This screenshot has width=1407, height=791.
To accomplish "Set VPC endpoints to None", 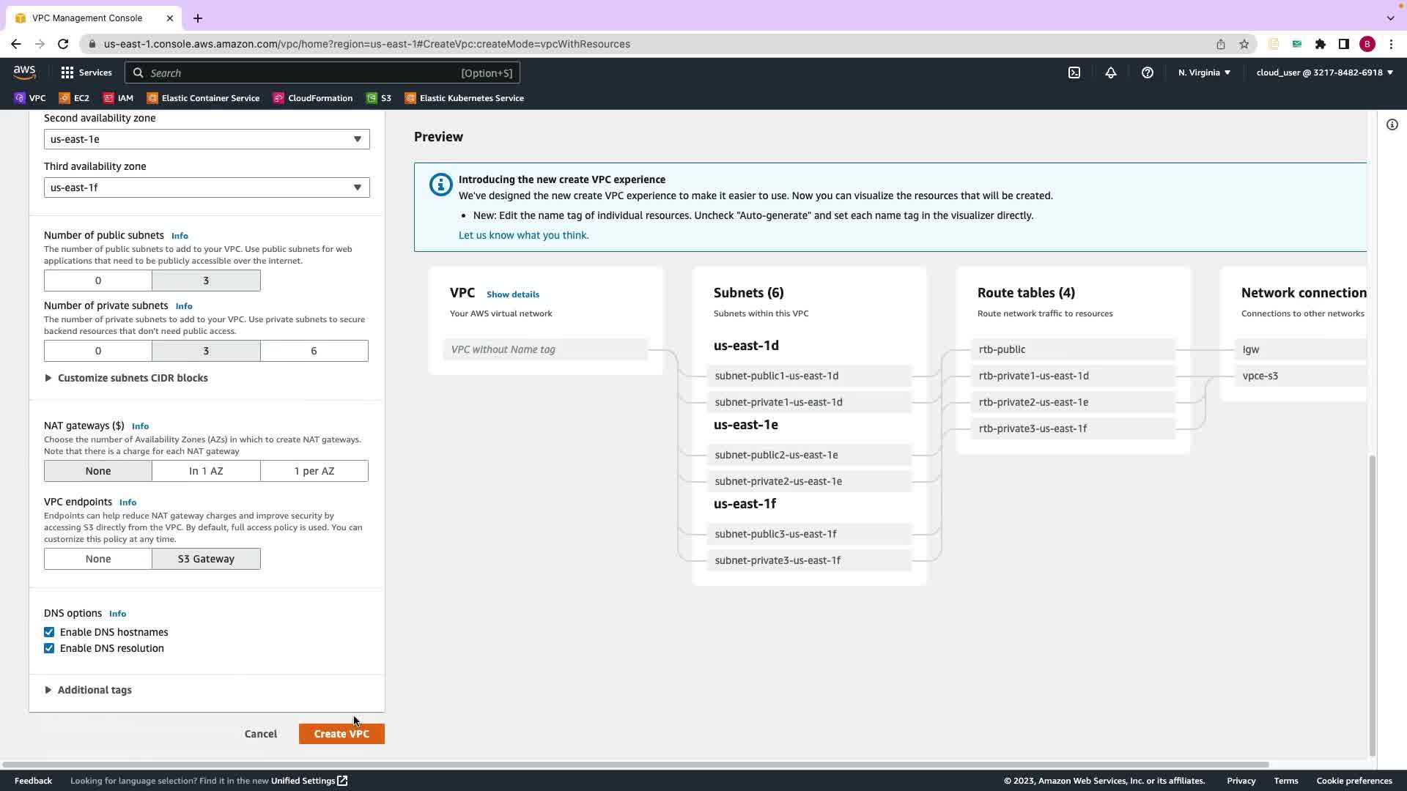I will [x=98, y=559].
